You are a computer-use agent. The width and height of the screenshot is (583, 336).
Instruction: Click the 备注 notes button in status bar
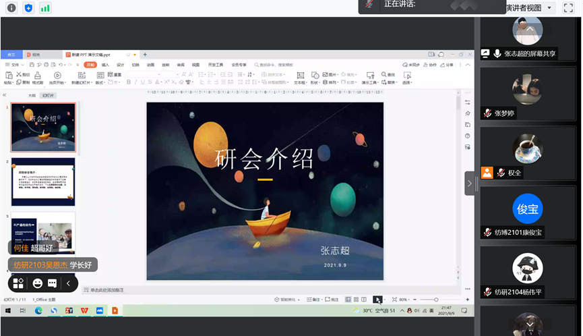(313, 300)
